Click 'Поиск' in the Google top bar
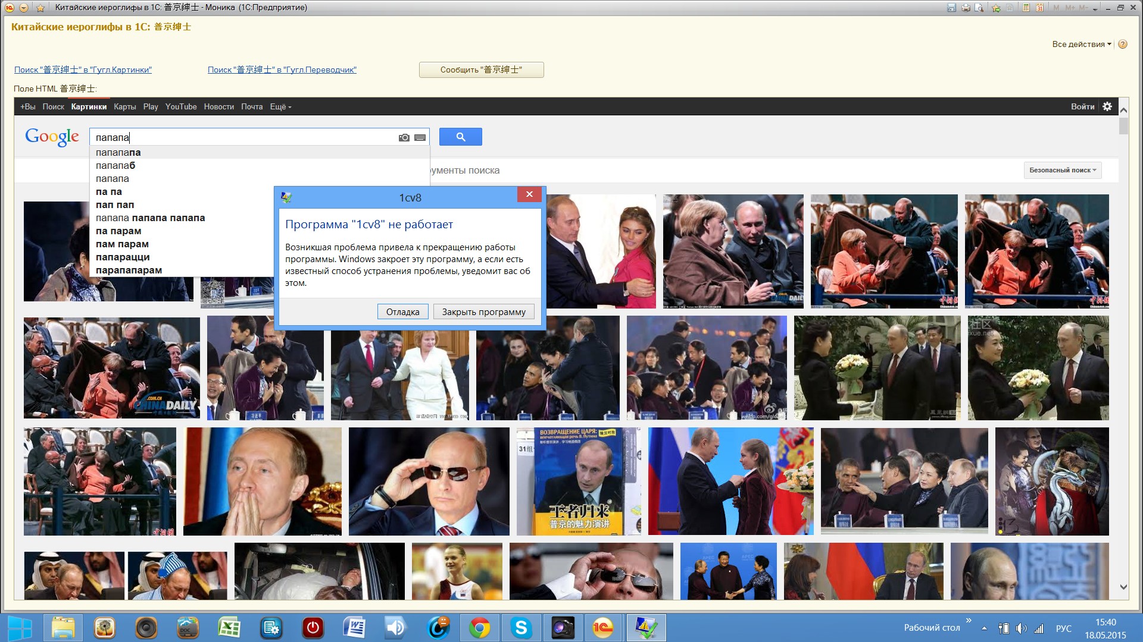1143x642 pixels. 53,107
